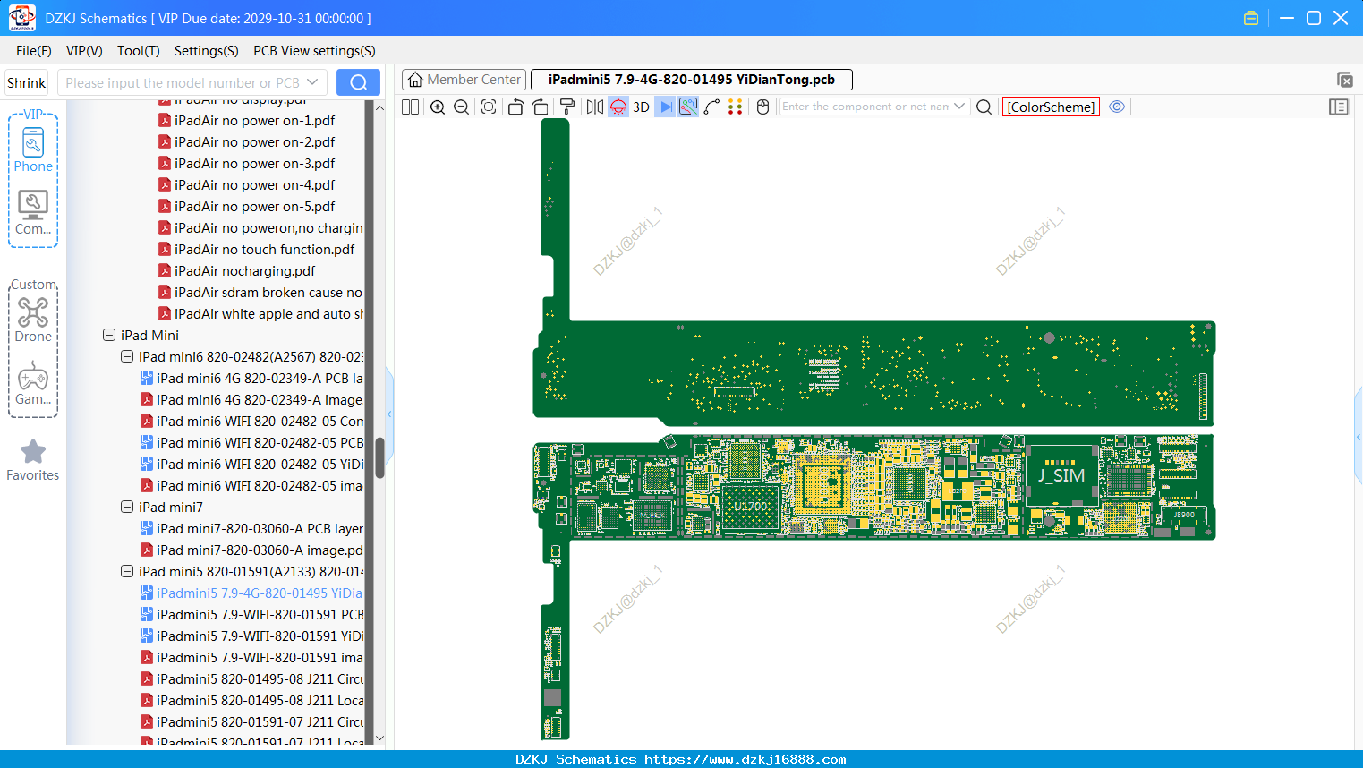Select the route path connection tool
This screenshot has height=768, width=1363.
pos(712,107)
